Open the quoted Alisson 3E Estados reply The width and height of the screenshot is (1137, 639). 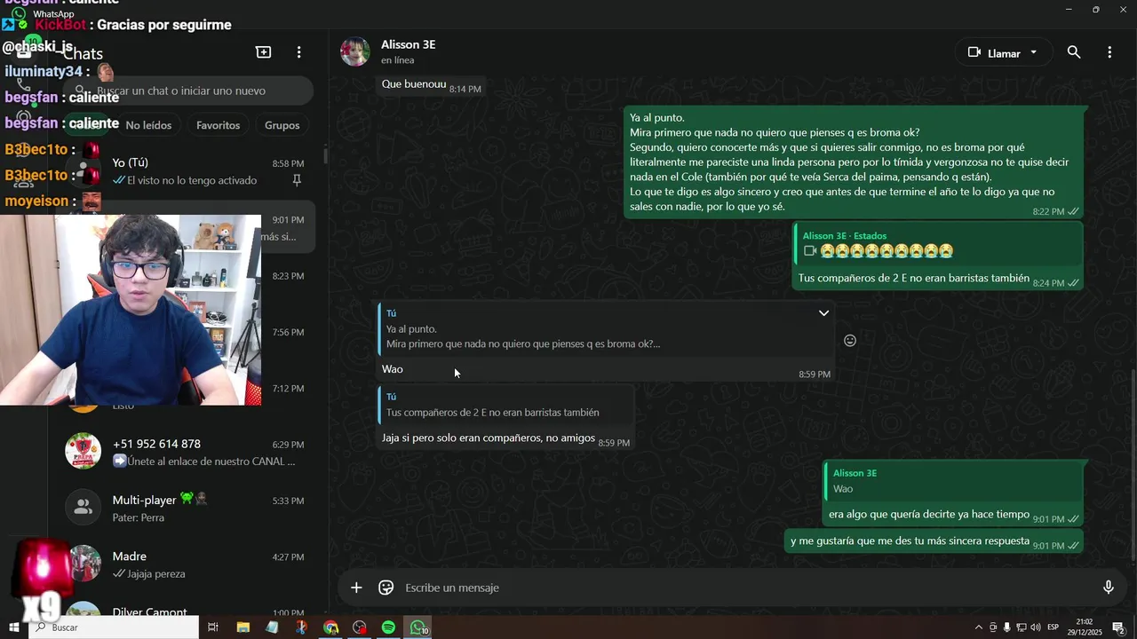[x=938, y=244]
